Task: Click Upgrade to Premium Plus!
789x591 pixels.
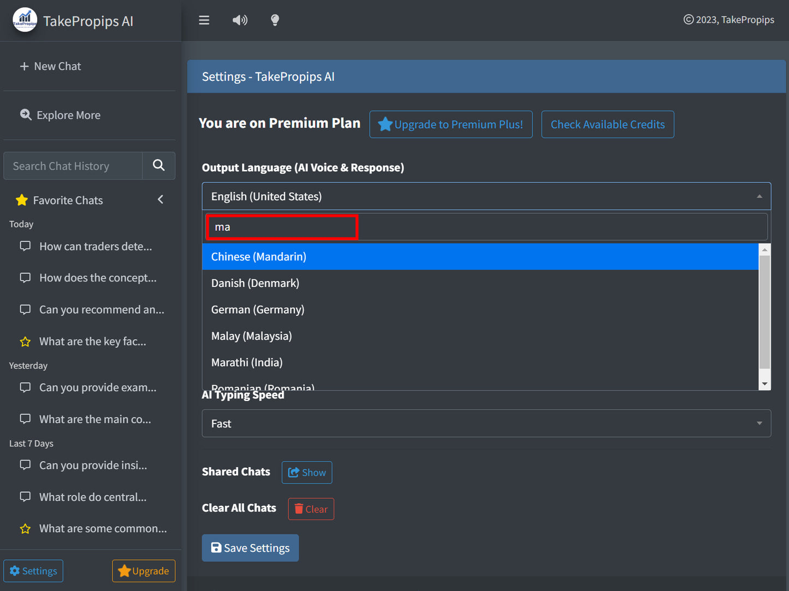Action: pos(451,124)
